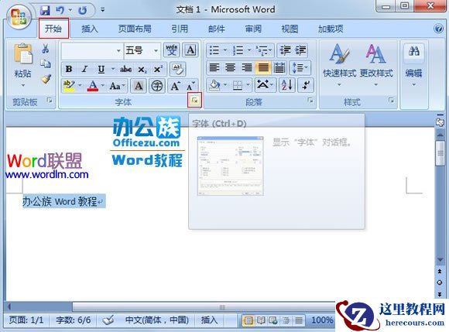This screenshot has height=332, width=449.
Task: Justify paragraph text
Action: (x=263, y=68)
